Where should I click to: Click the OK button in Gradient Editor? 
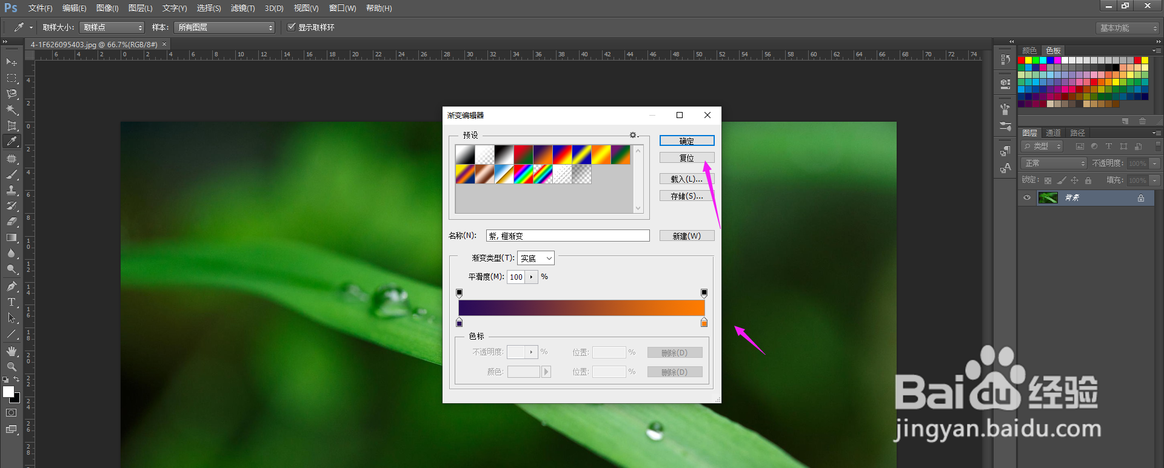click(x=687, y=141)
